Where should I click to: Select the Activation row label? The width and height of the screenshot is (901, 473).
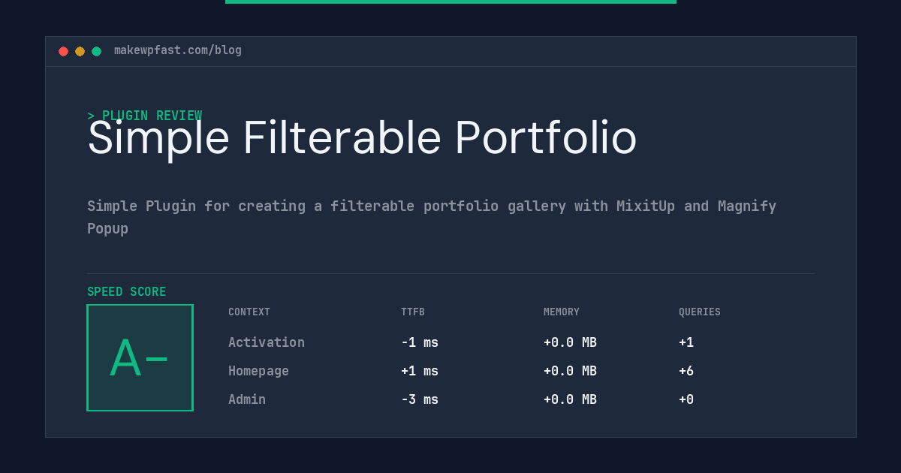(x=267, y=342)
